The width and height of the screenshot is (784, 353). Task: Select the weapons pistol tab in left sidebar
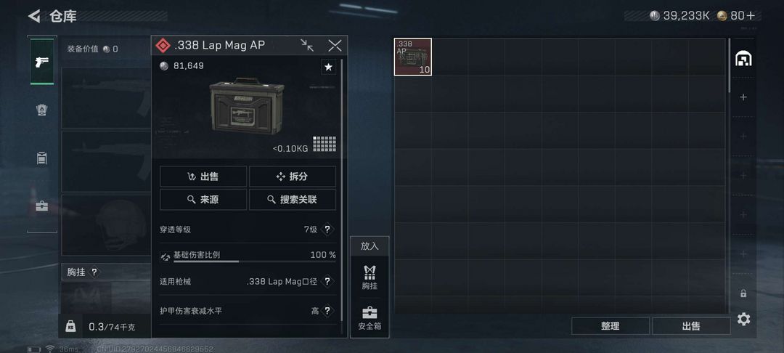point(42,62)
